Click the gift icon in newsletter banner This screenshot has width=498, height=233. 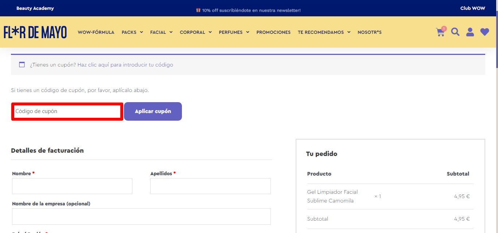[198, 10]
